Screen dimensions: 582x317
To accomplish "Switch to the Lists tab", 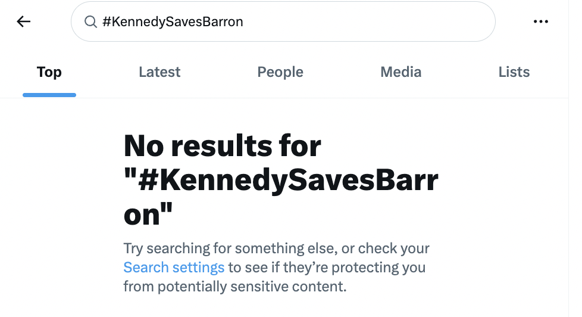I will tap(514, 73).
